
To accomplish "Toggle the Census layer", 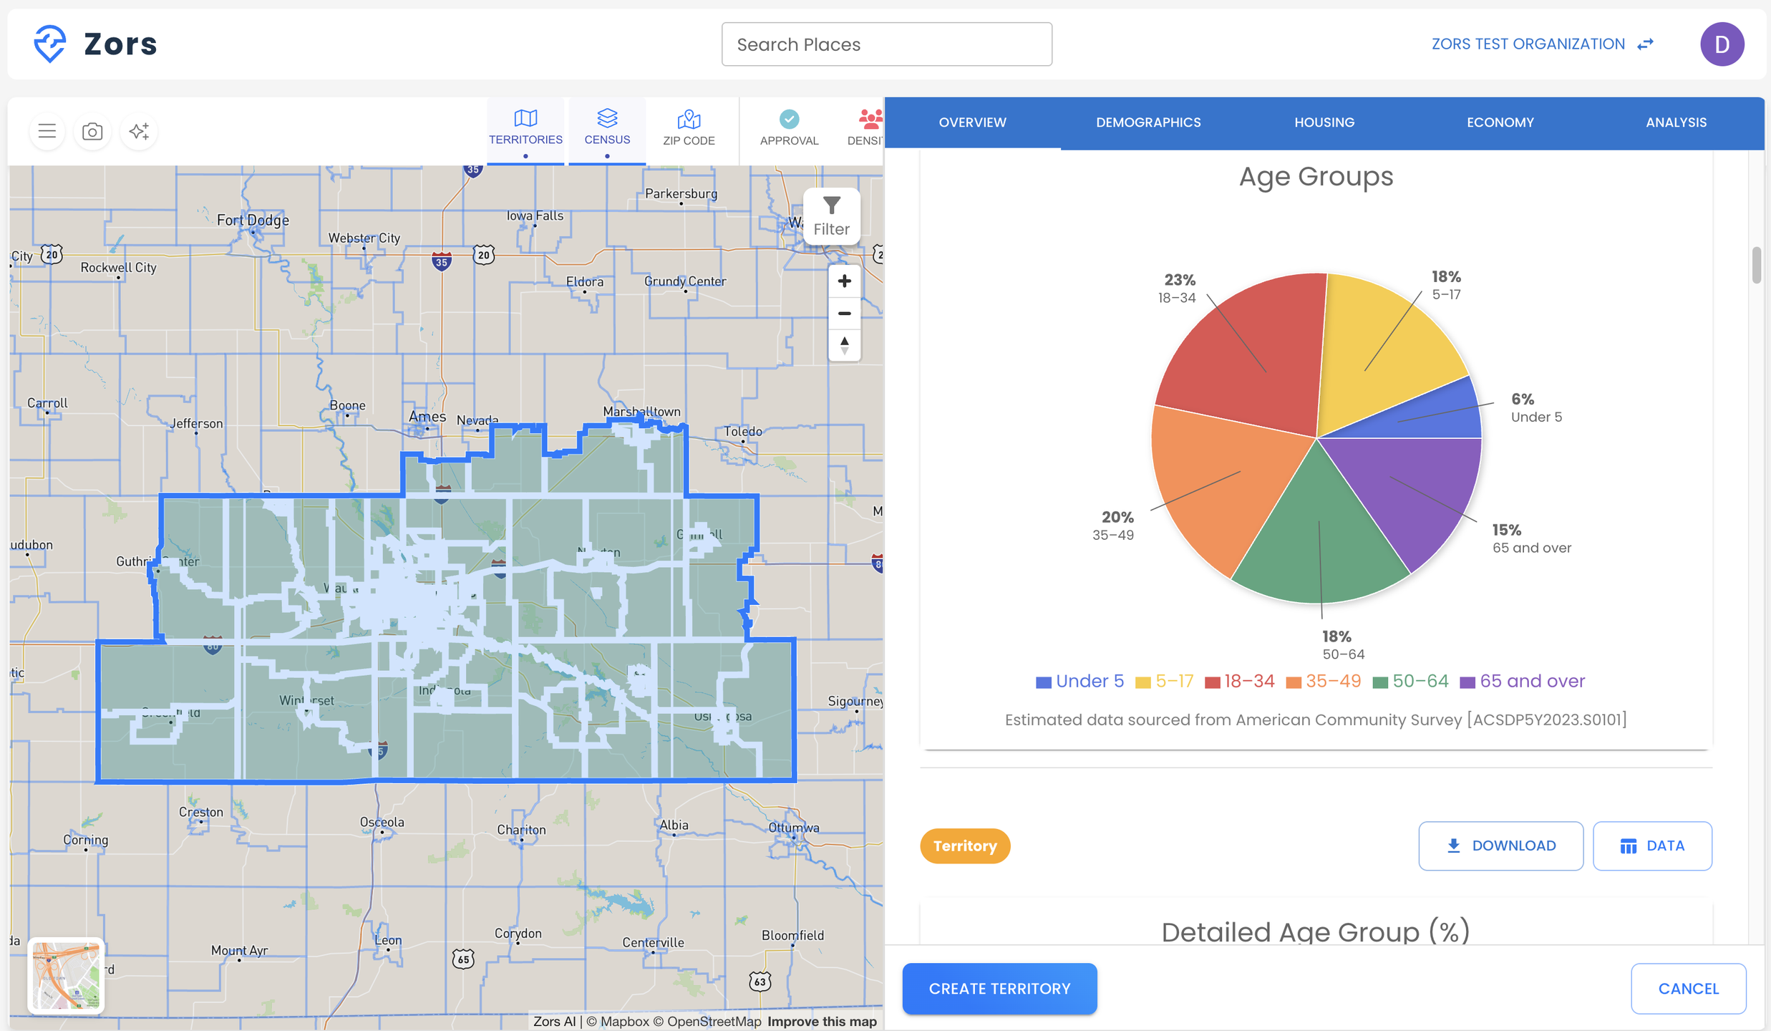I will (607, 127).
